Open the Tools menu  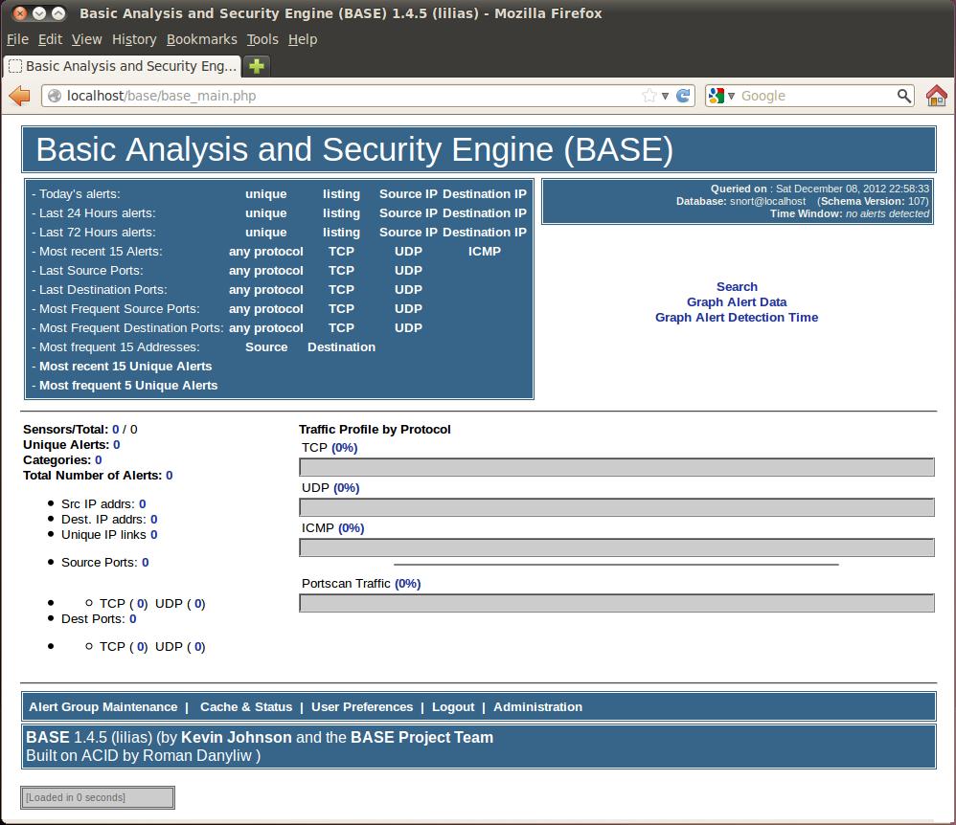pyautogui.click(x=262, y=39)
